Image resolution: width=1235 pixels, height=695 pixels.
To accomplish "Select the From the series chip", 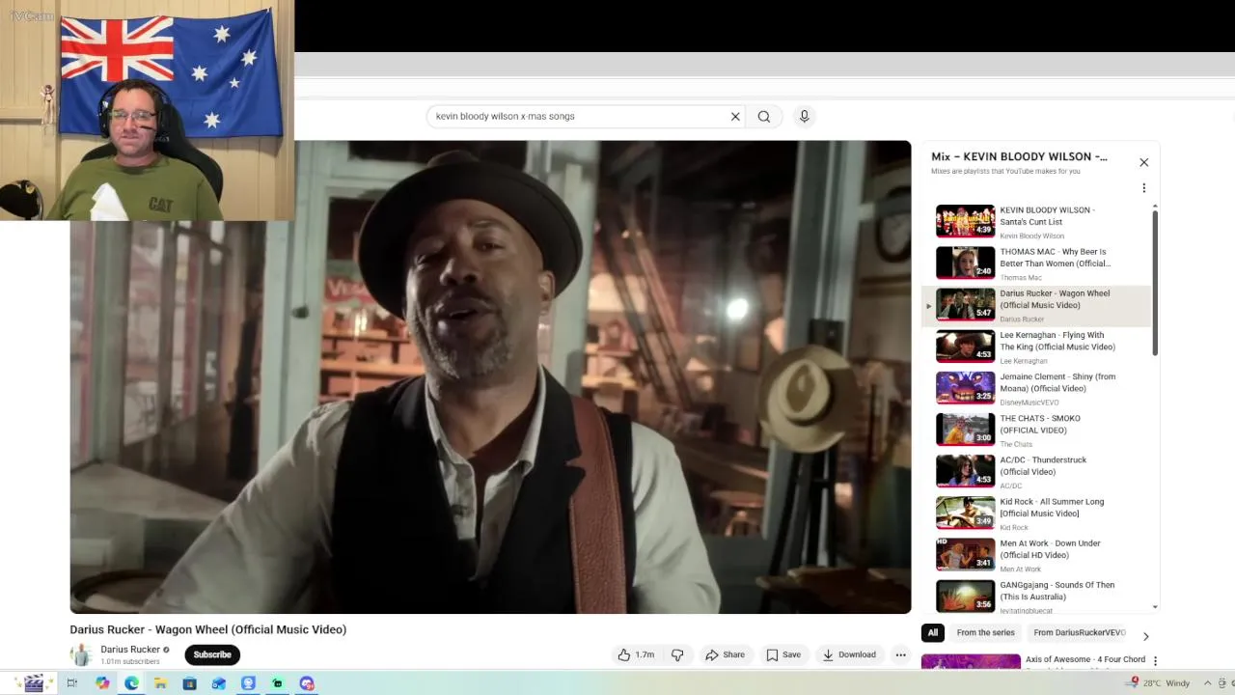I will pos(985,633).
